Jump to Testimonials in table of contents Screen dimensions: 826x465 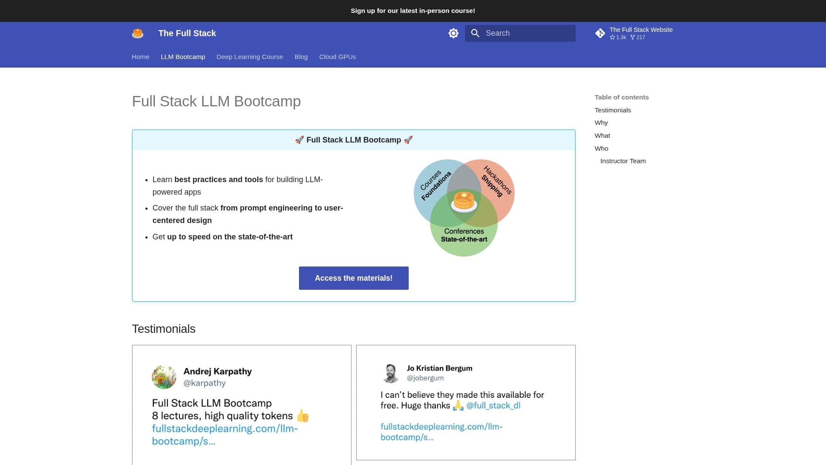point(613,110)
